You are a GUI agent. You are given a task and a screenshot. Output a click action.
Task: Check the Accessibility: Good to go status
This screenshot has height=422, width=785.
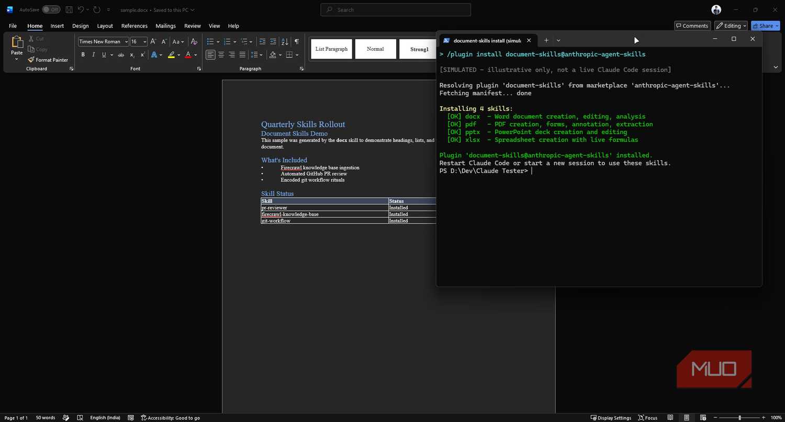coord(171,418)
